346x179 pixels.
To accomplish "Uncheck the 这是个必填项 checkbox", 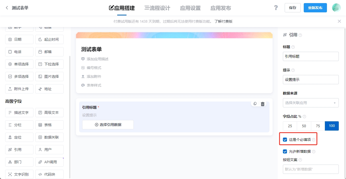I will [x=285, y=140].
